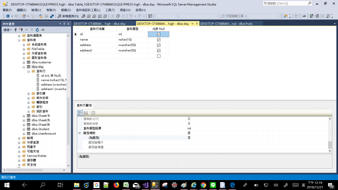Screen dimensions: 338x190
Task: Click the Copy toolbar icon
Action: [118, 16]
